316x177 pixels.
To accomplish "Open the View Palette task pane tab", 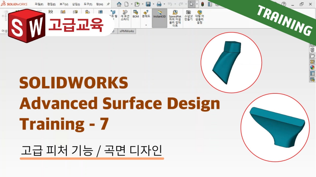I will [312, 61].
